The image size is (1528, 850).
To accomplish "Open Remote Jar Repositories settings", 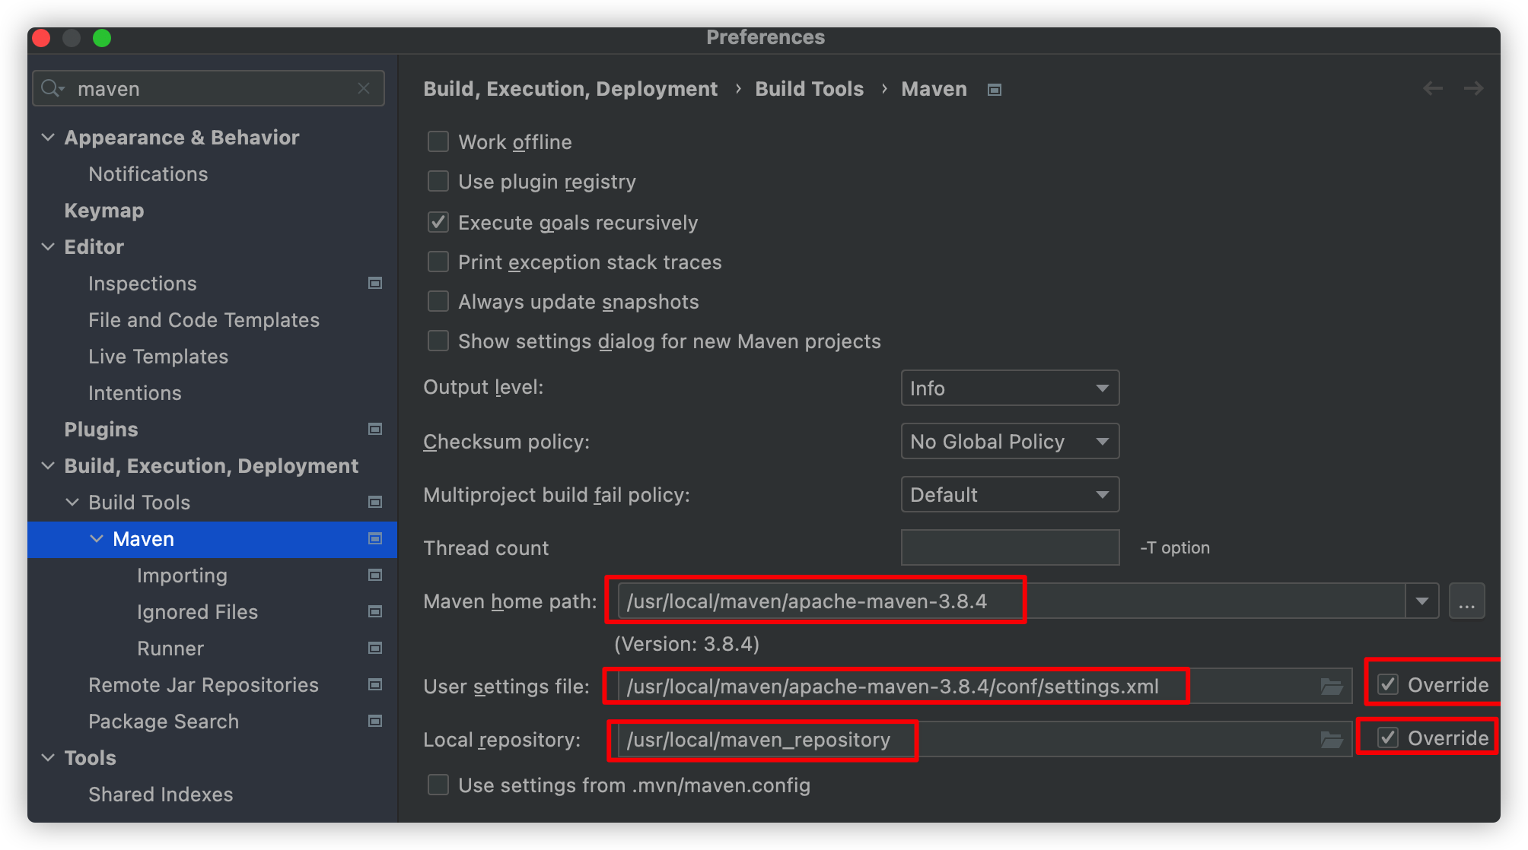I will 203,685.
